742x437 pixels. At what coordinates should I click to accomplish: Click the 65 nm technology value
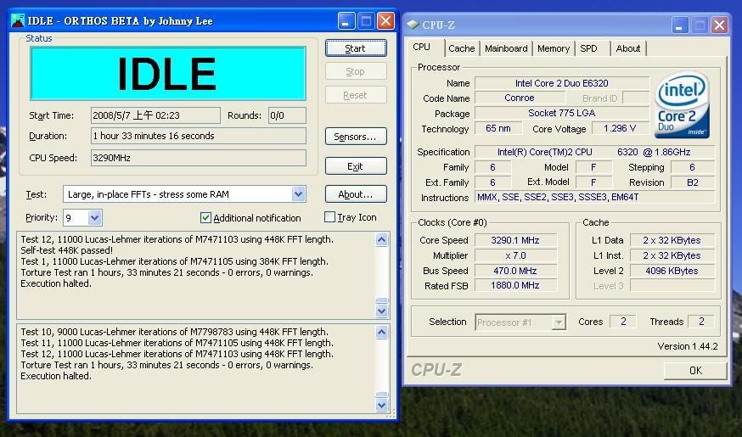pyautogui.click(x=498, y=128)
